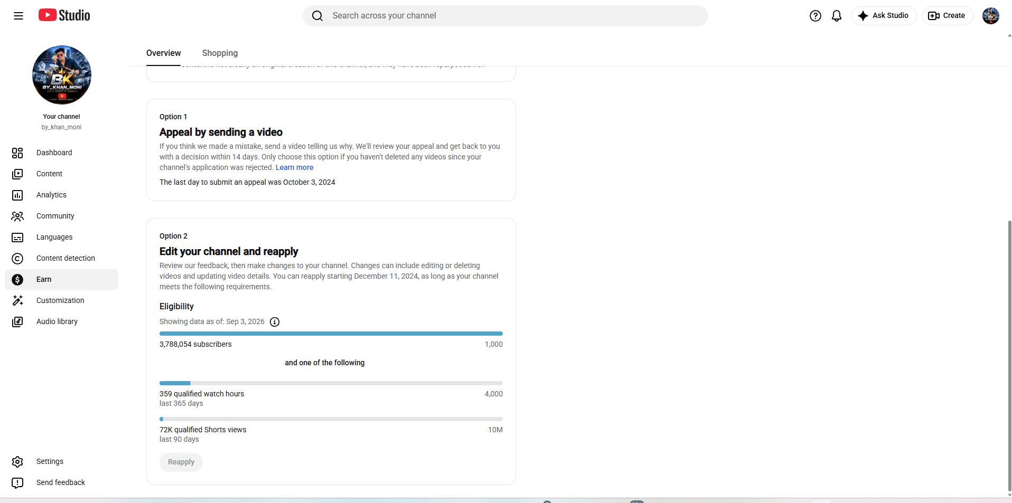Image resolution: width=1012 pixels, height=503 pixels.
Task: Open the Content sidebar item
Action: coord(62,174)
